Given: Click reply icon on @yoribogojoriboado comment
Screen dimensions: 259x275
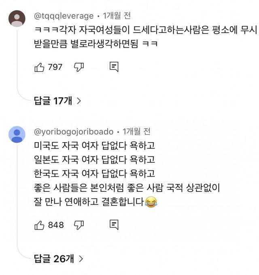Looking at the screenshot, I should point(114,225).
